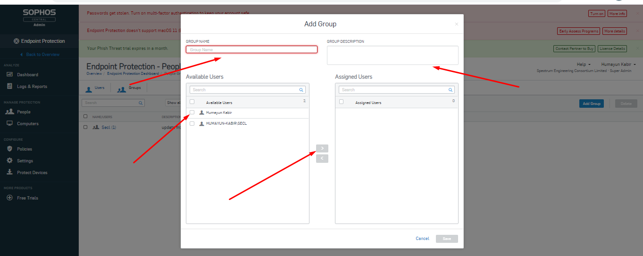This screenshot has height=256, width=643.
Task: Click the Sophos Central Admin logo
Action: tap(39, 17)
